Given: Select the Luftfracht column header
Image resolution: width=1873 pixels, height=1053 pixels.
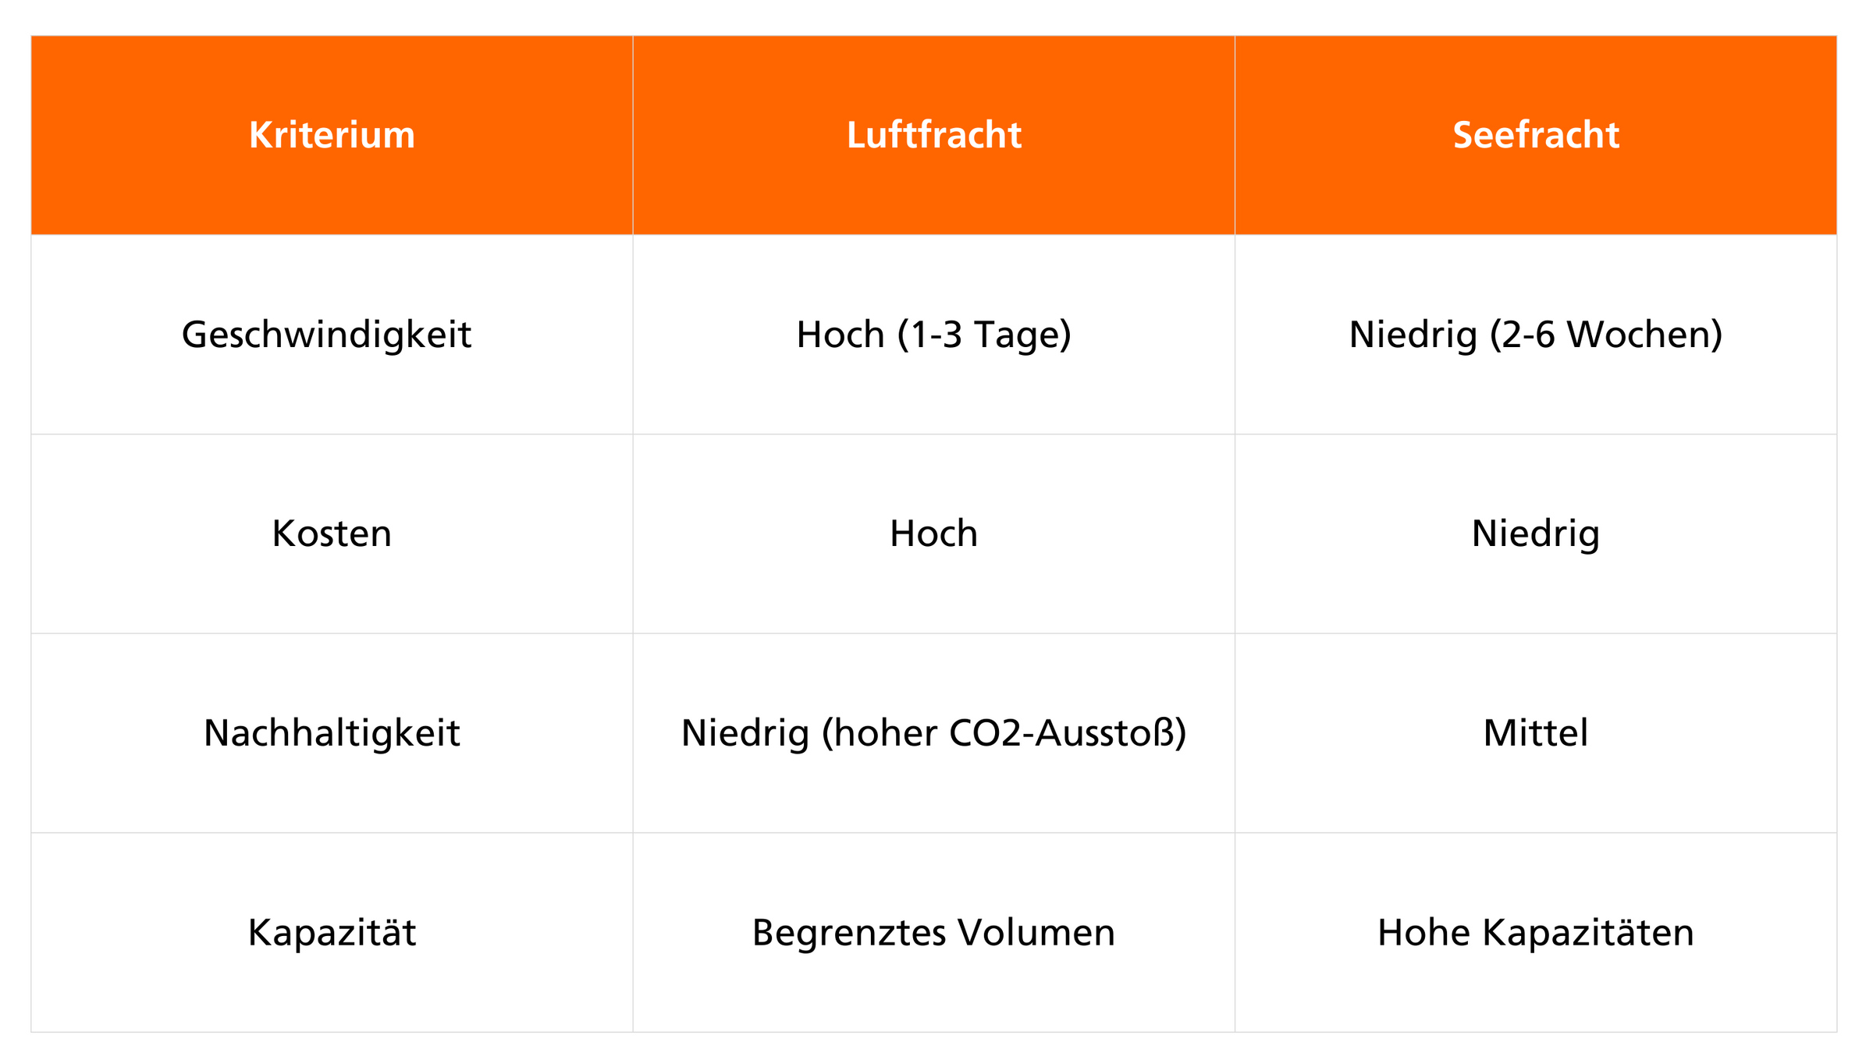Looking at the screenshot, I should (x=933, y=135).
